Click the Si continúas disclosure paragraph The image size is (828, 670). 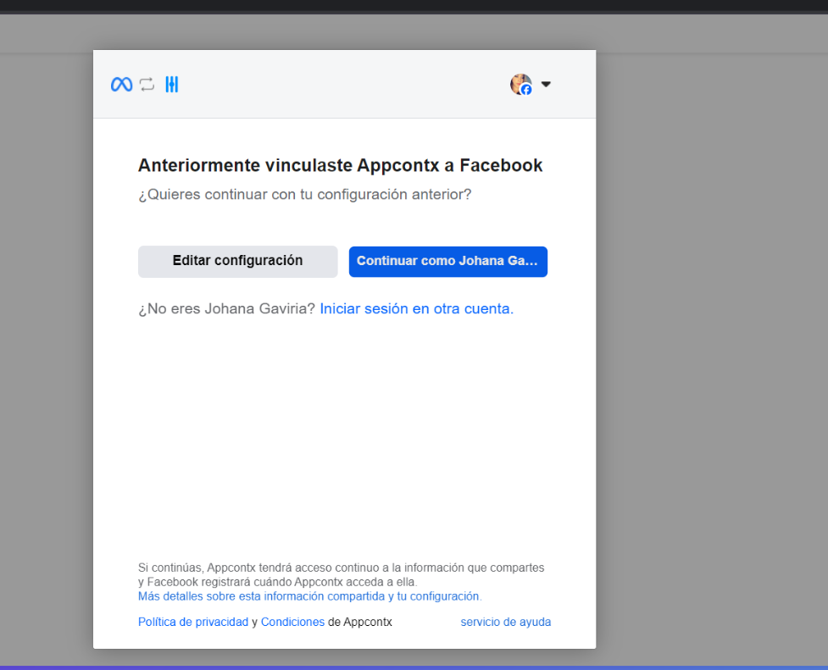pyautogui.click(x=341, y=574)
